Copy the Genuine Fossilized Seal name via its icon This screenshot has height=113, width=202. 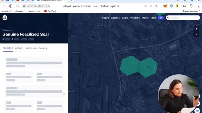click(51, 35)
